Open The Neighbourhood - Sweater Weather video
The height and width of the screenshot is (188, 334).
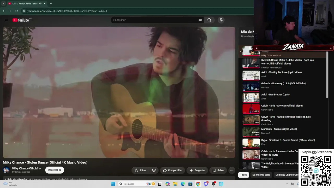coord(280,165)
